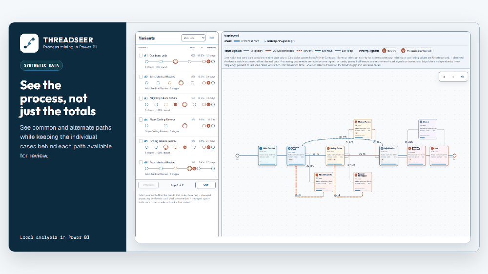Select the Paid activity card
Viewport: 488px width, 274px height.
(x=439, y=156)
